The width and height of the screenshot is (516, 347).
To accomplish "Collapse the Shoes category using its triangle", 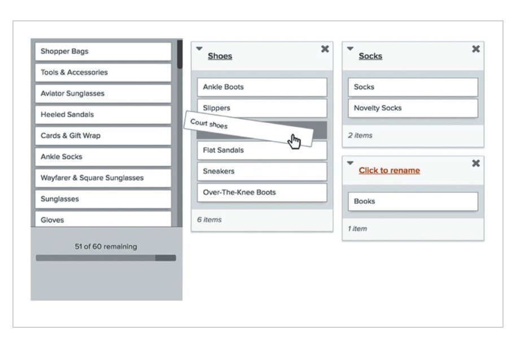I will click(x=199, y=48).
